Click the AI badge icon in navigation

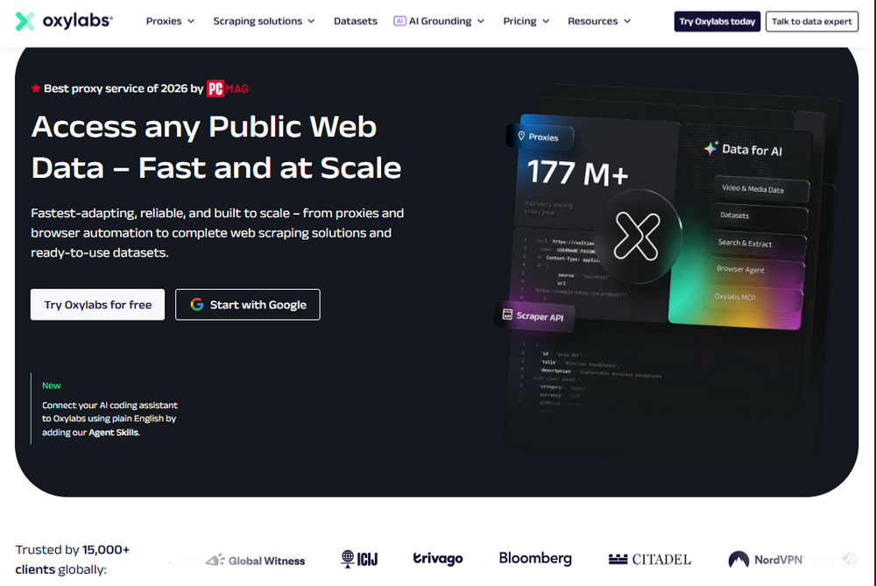pyautogui.click(x=399, y=21)
